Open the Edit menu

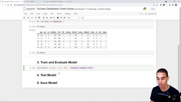pos(32,14)
